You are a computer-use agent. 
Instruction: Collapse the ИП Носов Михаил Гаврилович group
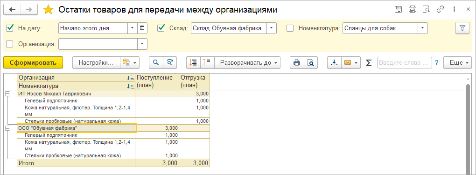click(x=8, y=94)
